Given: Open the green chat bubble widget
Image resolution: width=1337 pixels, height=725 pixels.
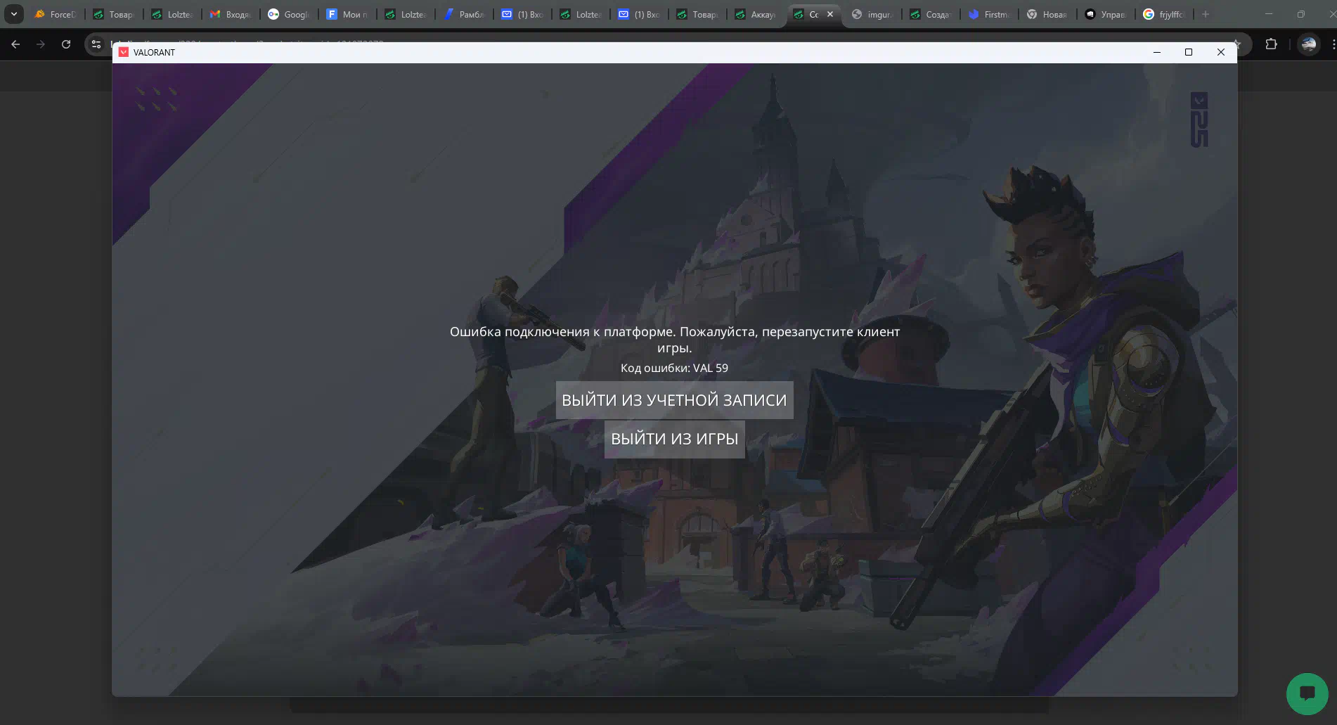Looking at the screenshot, I should tap(1307, 693).
